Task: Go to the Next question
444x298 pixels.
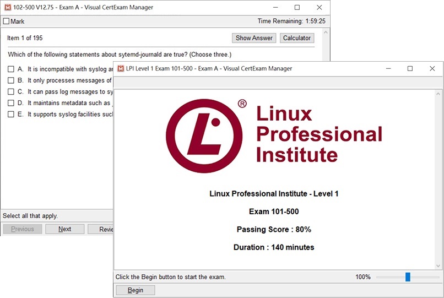Action: coord(65,229)
